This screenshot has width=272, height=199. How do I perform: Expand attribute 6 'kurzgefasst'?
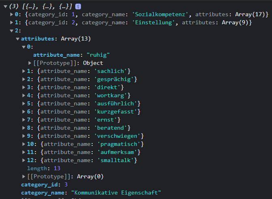coord(24,111)
